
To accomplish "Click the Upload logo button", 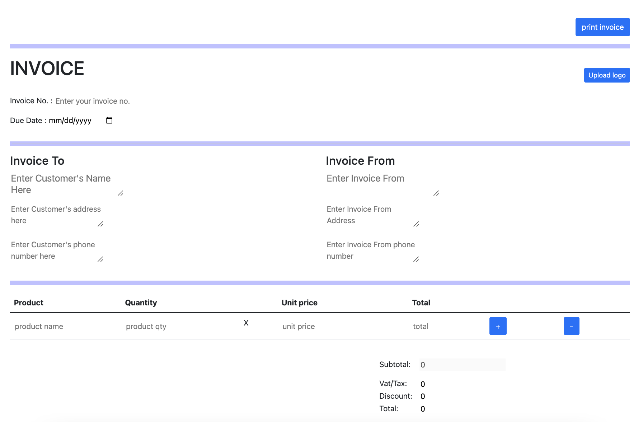I will pos(607,75).
